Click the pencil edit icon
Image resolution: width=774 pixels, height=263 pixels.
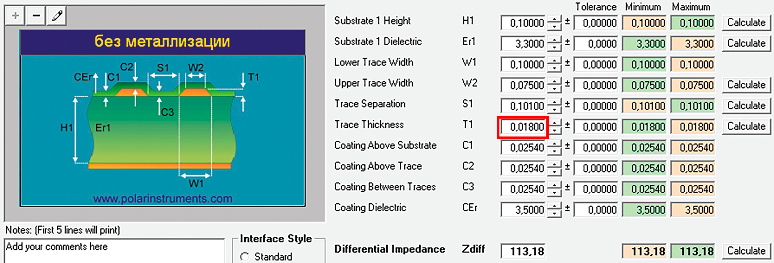pos(57,16)
